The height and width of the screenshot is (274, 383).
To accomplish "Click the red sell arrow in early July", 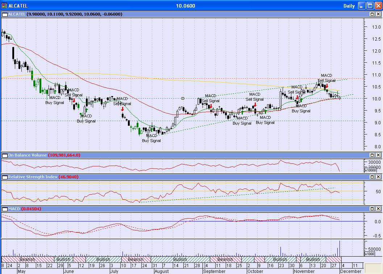I will click(x=122, y=109).
